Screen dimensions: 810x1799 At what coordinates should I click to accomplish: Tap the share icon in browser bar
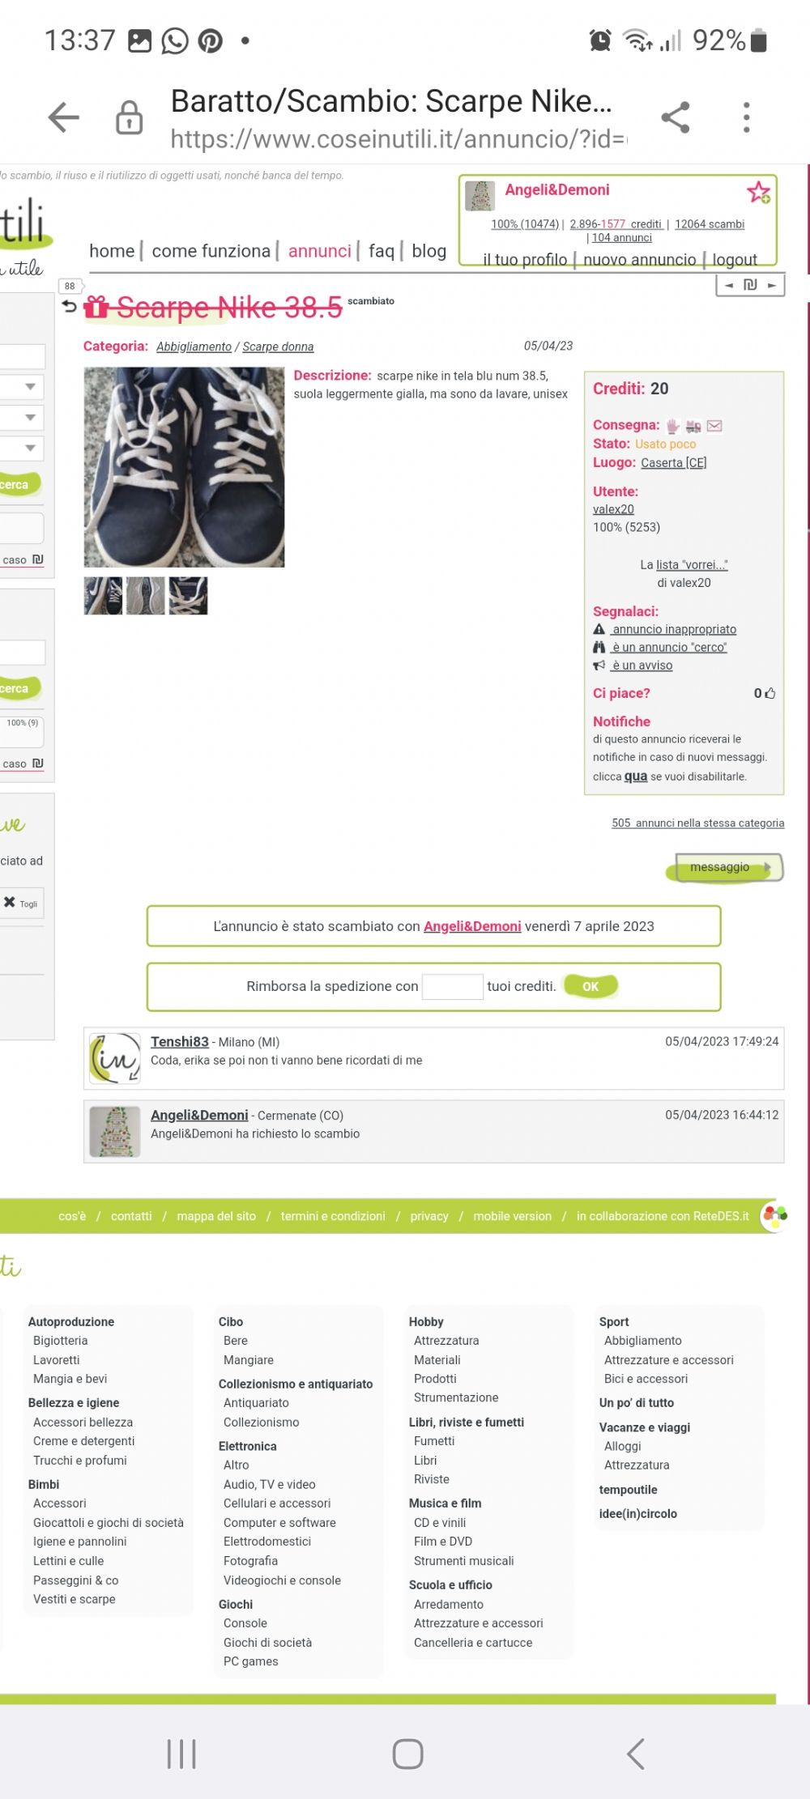[x=676, y=117]
